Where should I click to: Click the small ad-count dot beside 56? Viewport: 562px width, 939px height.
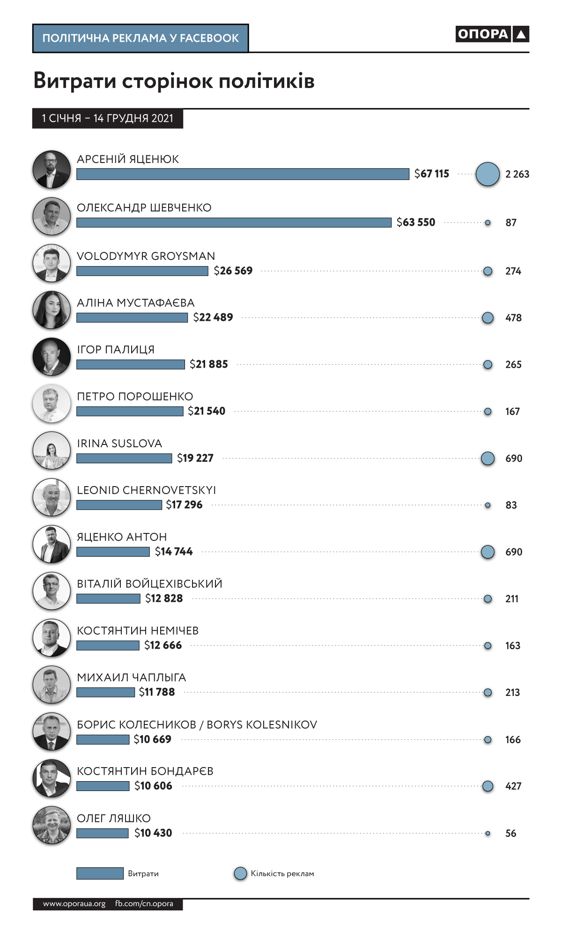click(x=488, y=833)
